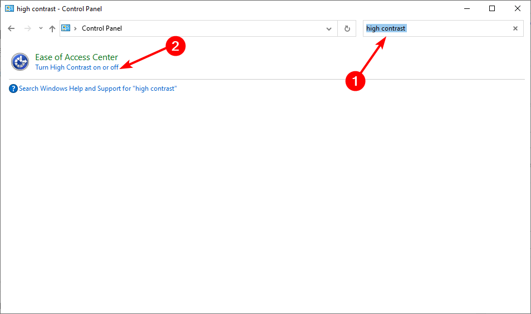
Task: Refresh the Control Panel view
Action: coord(347,29)
